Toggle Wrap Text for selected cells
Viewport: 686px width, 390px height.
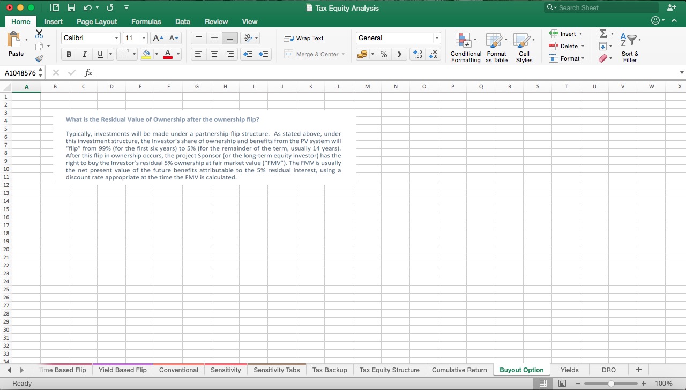[x=304, y=38]
